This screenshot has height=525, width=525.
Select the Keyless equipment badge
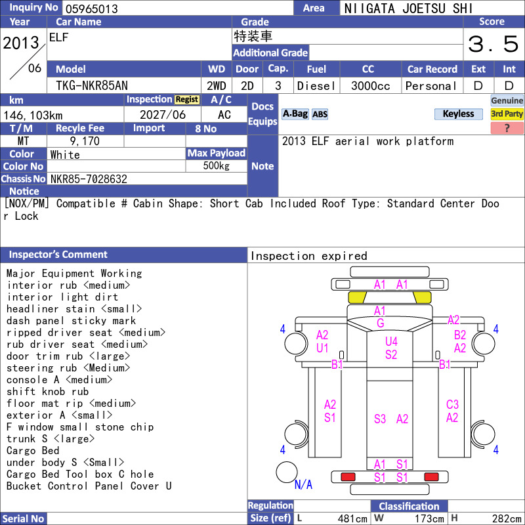click(x=458, y=114)
